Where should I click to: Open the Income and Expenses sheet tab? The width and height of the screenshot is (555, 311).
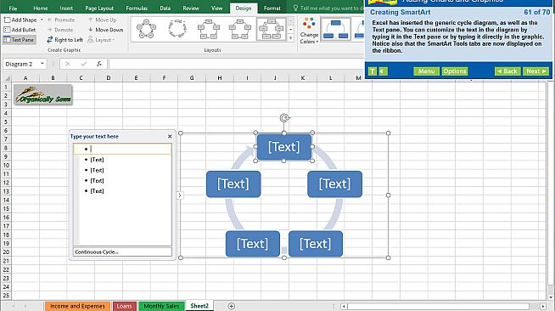77,306
